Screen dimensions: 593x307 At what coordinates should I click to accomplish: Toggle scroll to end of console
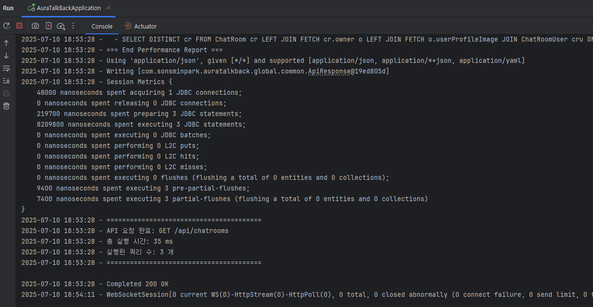coord(6,81)
